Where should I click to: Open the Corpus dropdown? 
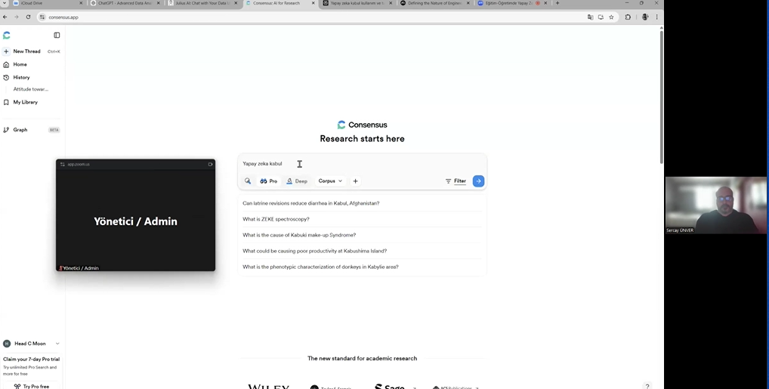tap(330, 181)
